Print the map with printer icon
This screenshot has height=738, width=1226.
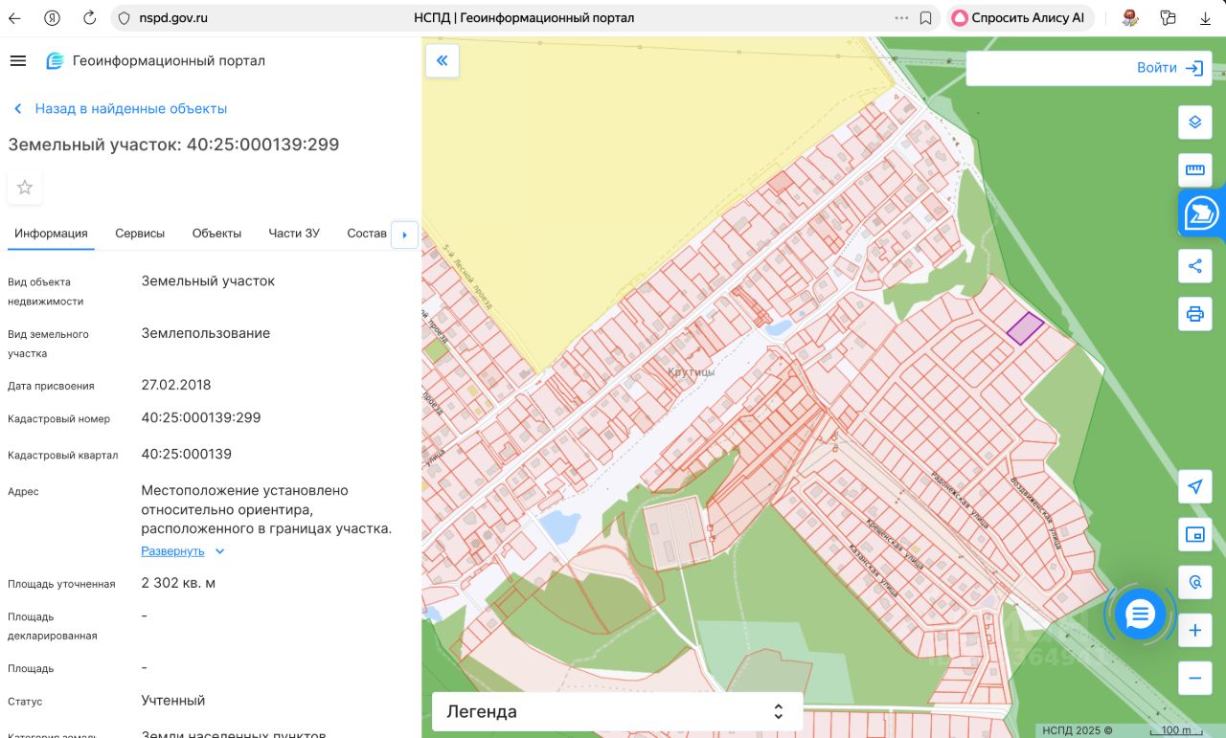pos(1194,314)
